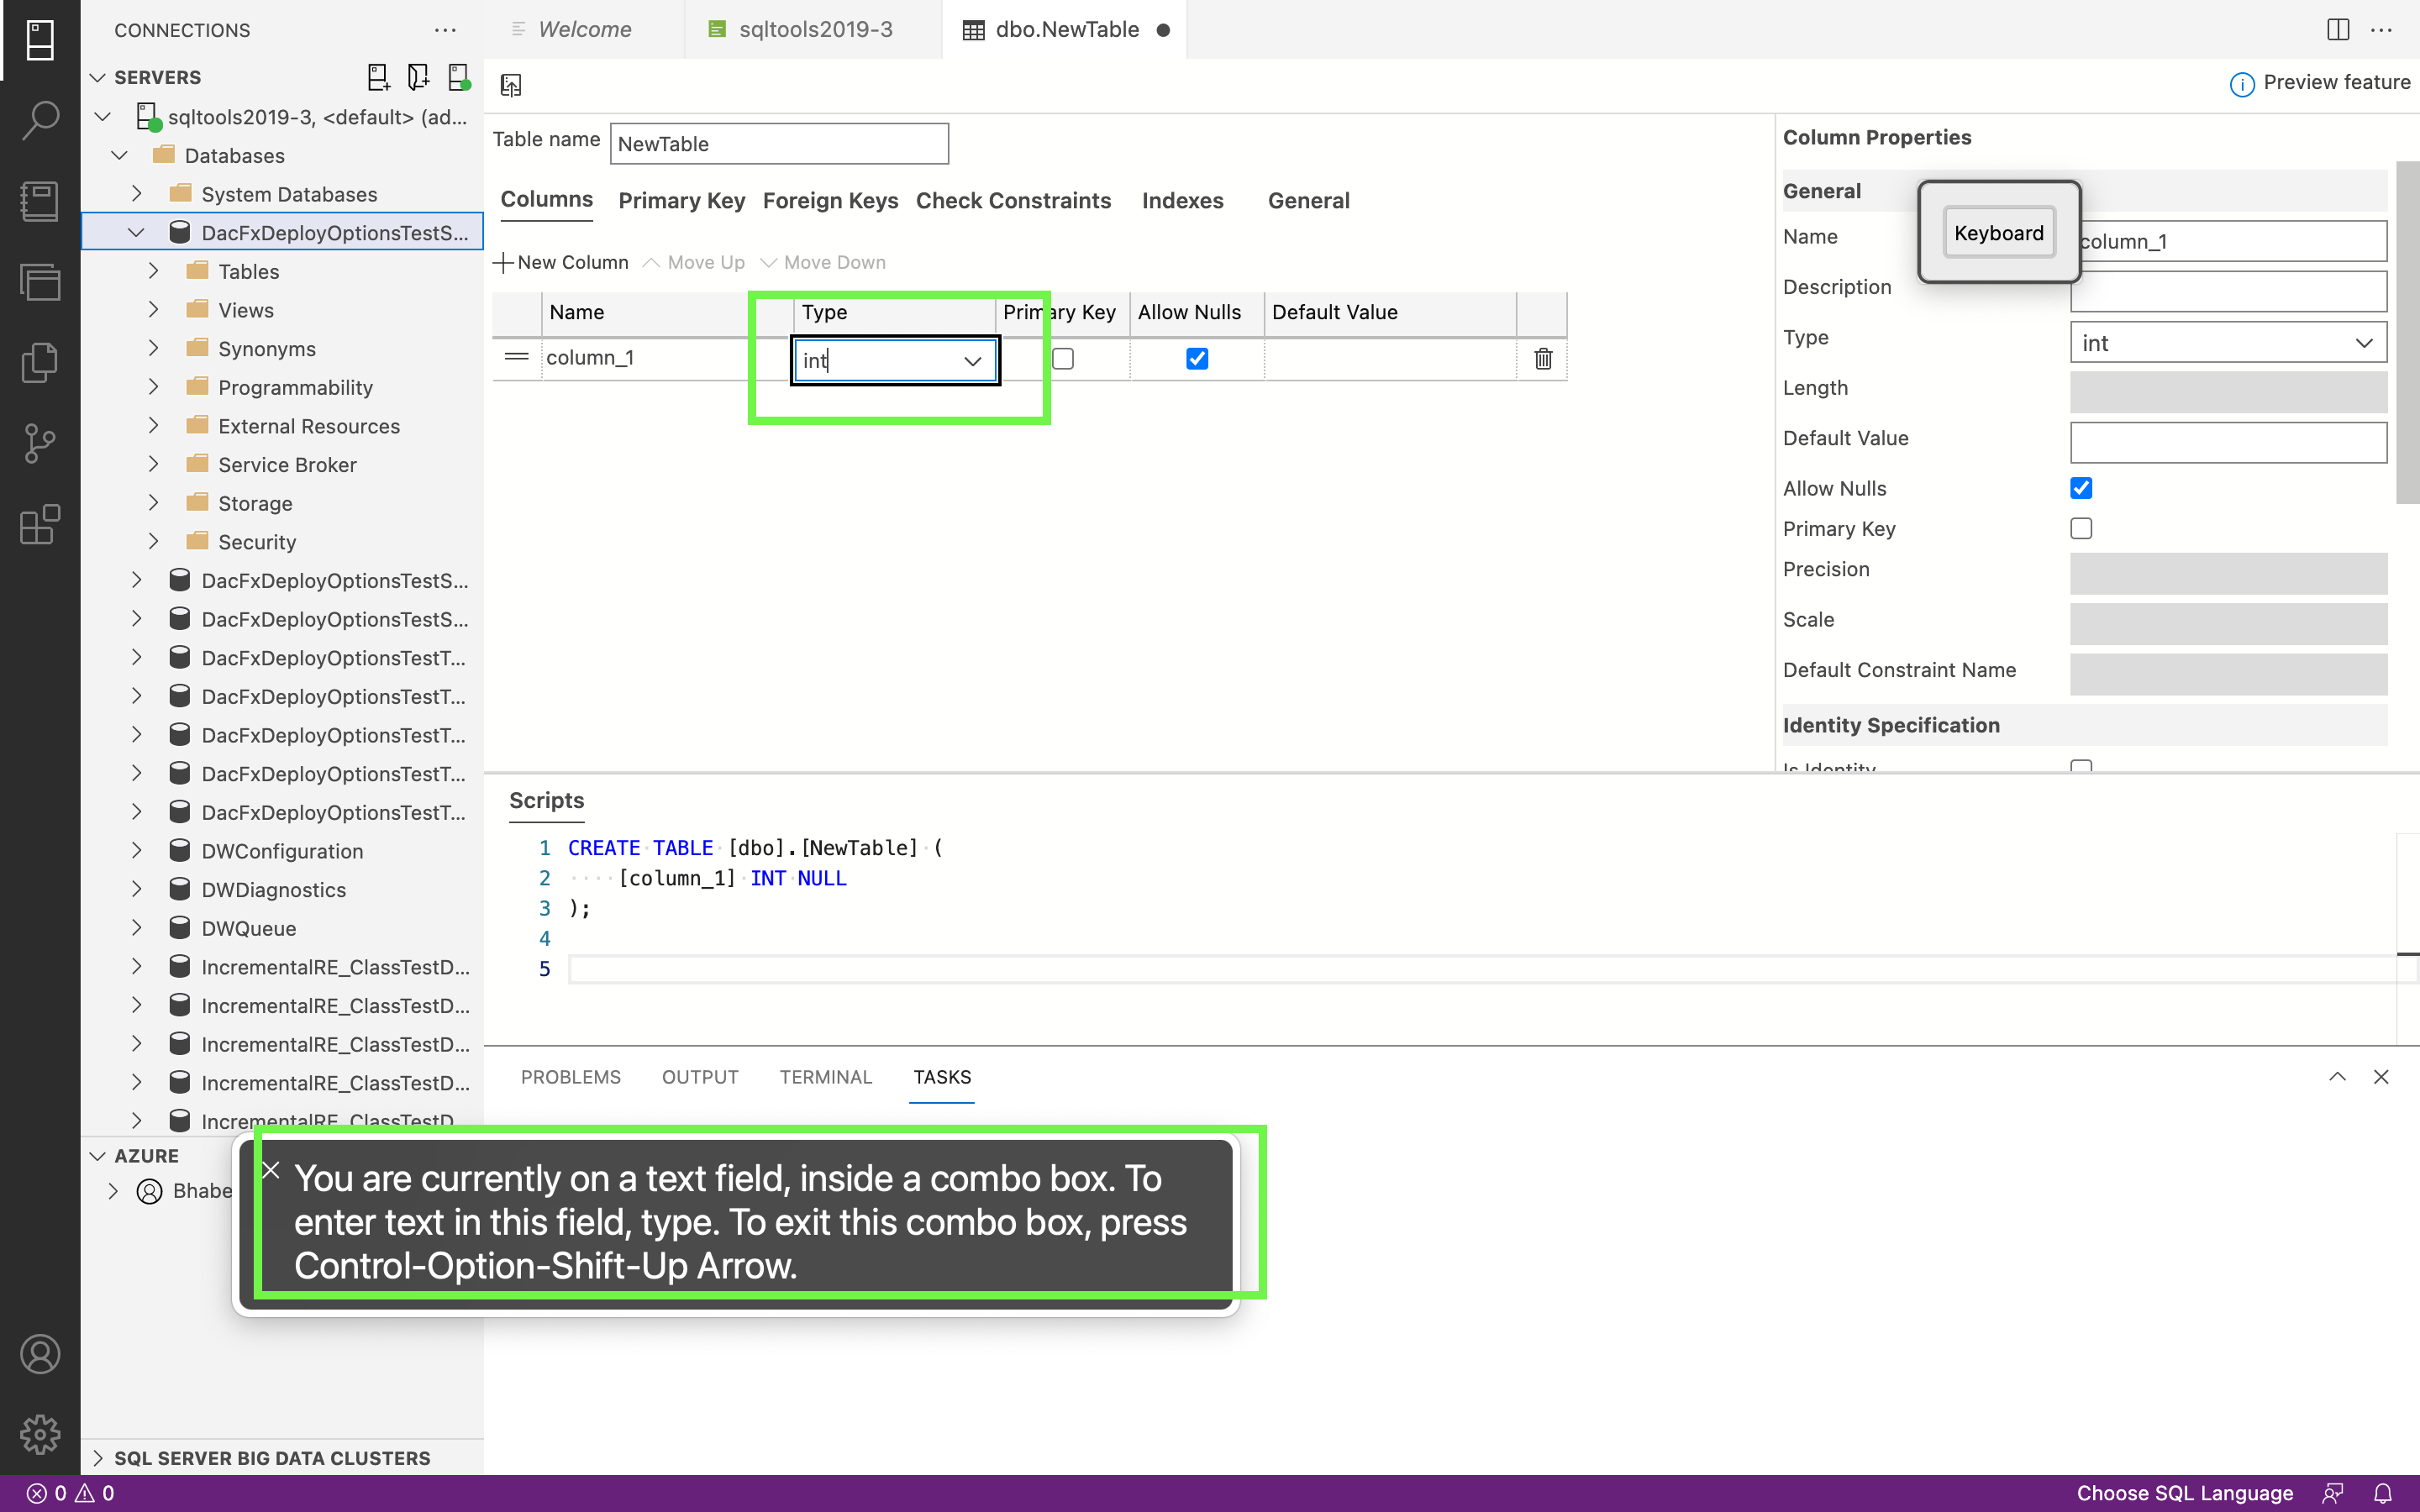
Task: Collapse the Databases folder
Action: click(119, 155)
